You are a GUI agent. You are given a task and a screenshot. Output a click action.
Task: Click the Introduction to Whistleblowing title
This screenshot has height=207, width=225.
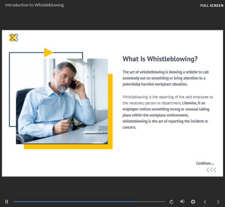[34, 5]
